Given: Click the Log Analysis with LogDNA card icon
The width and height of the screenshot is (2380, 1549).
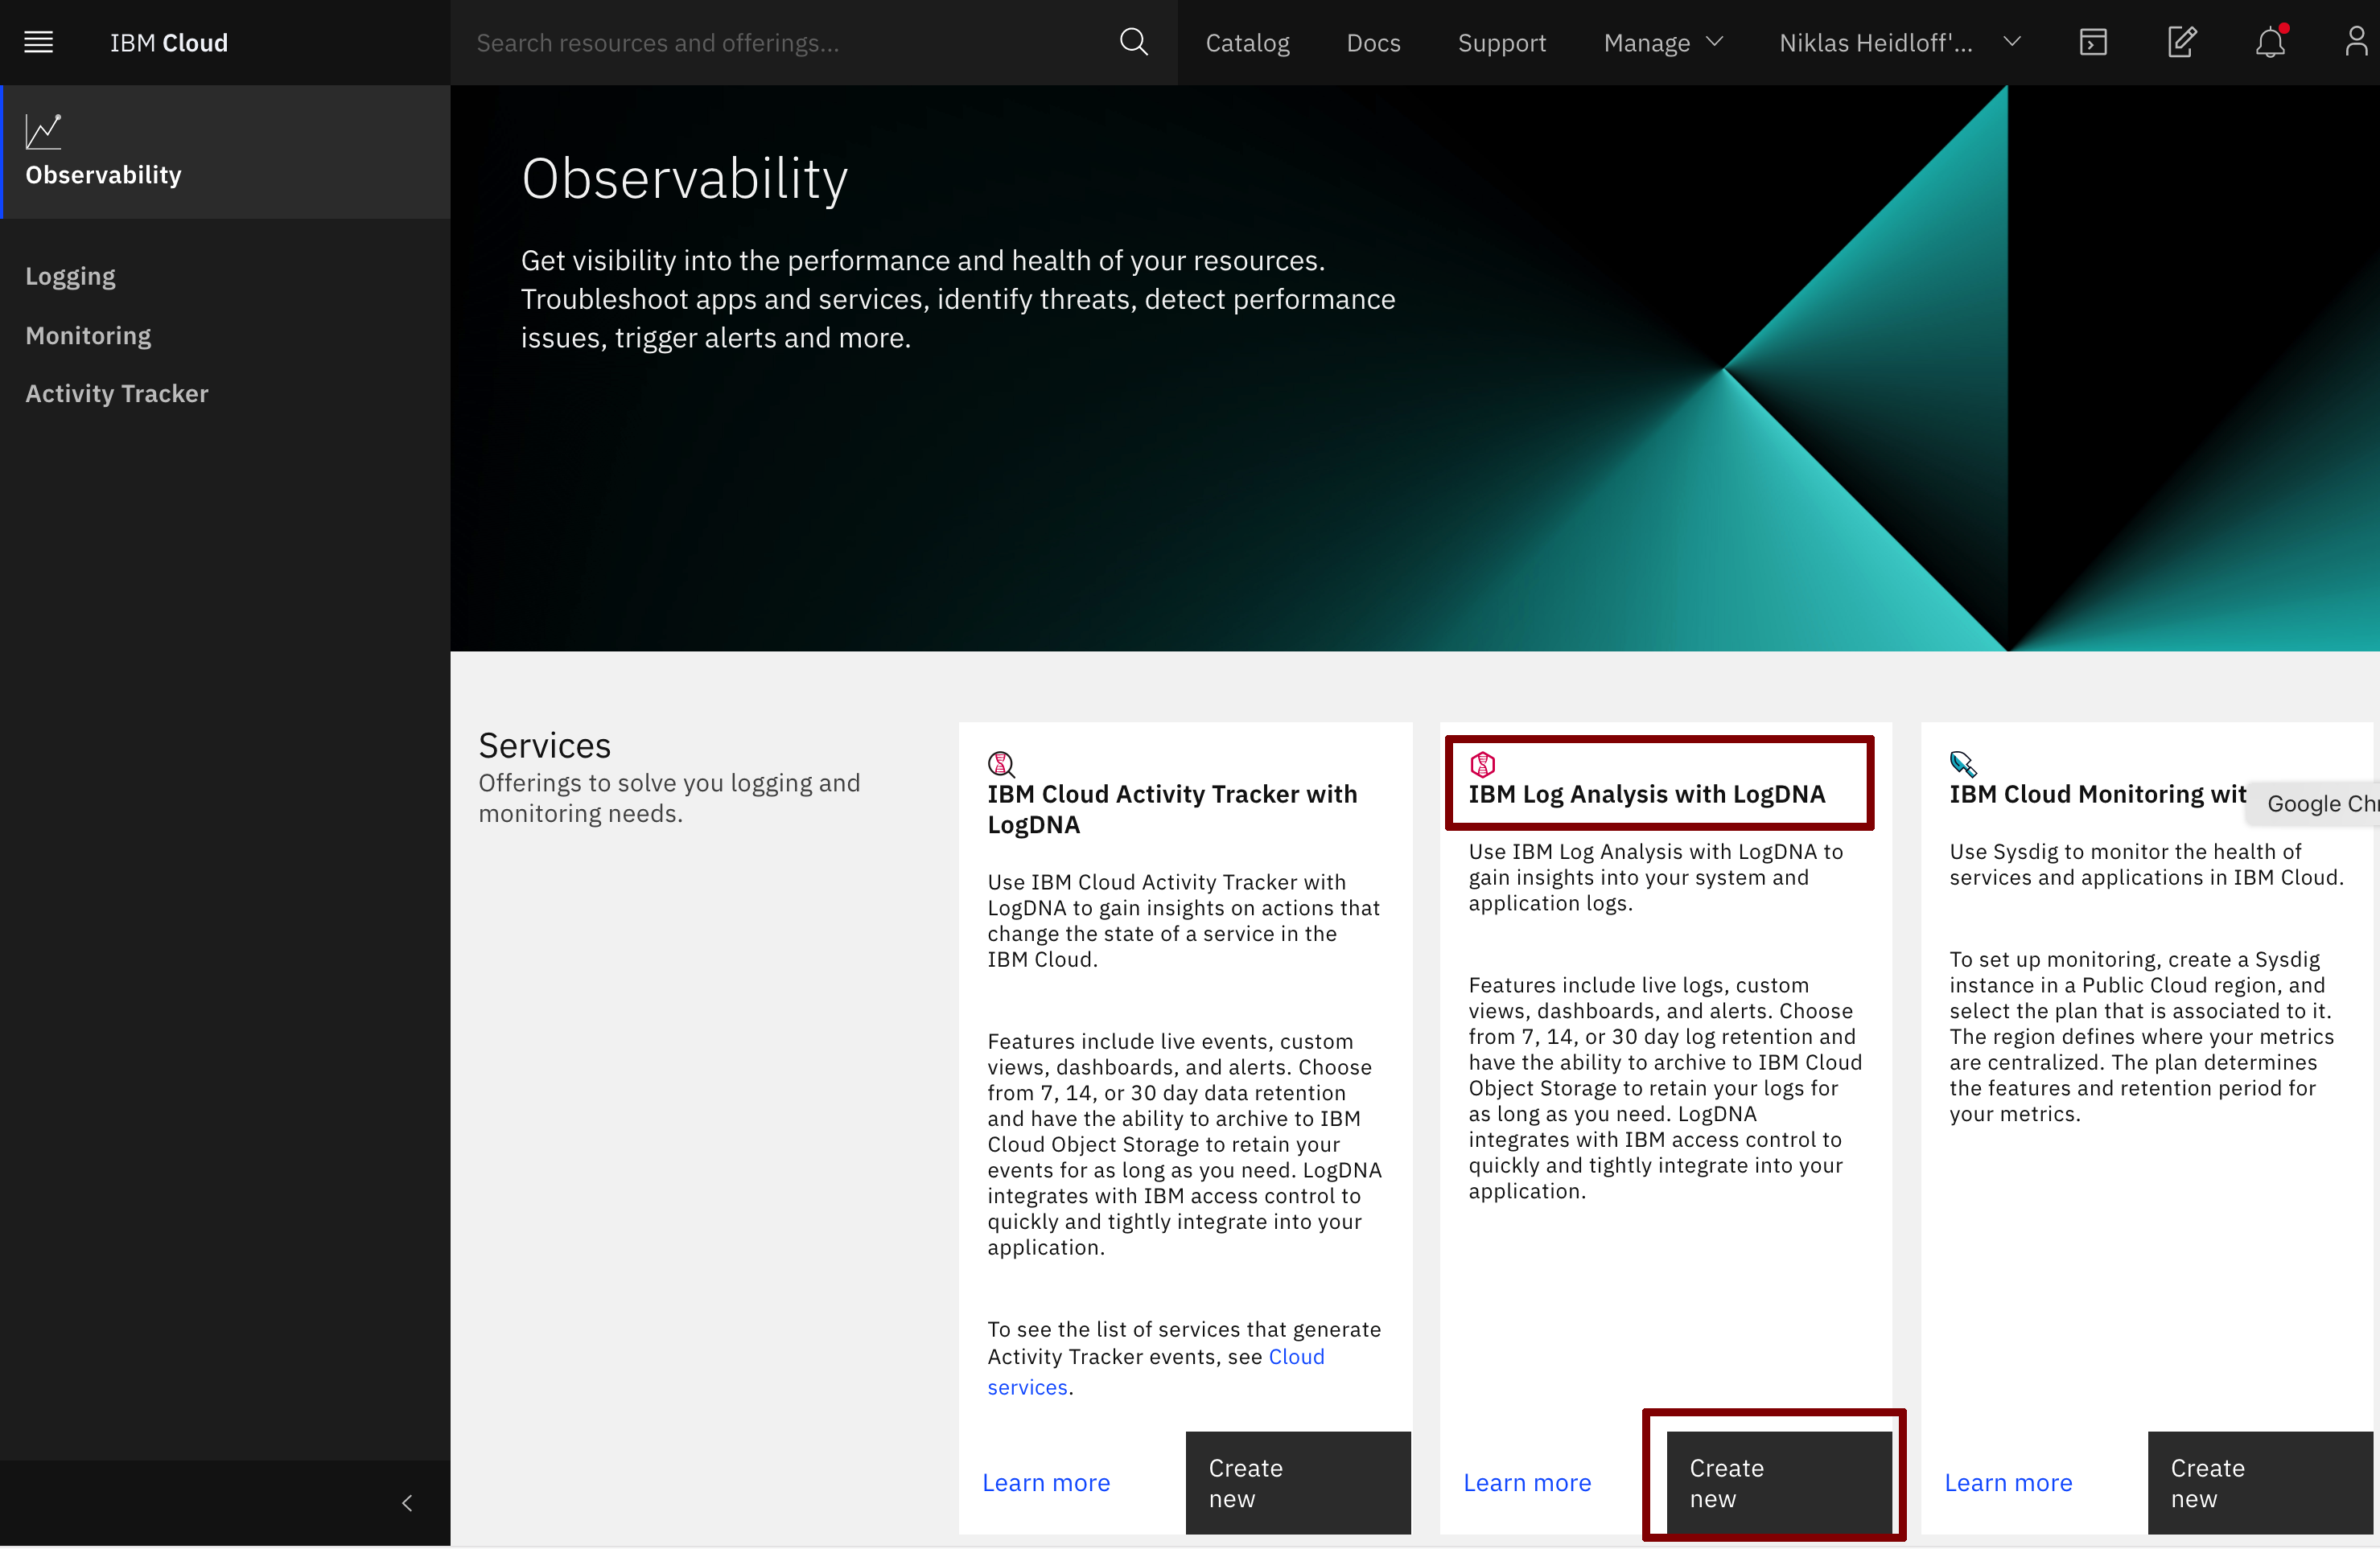Looking at the screenshot, I should [1482, 765].
